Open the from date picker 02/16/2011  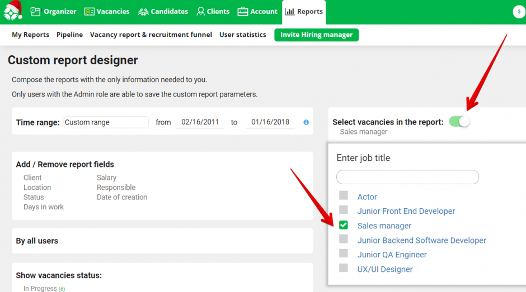(200, 122)
